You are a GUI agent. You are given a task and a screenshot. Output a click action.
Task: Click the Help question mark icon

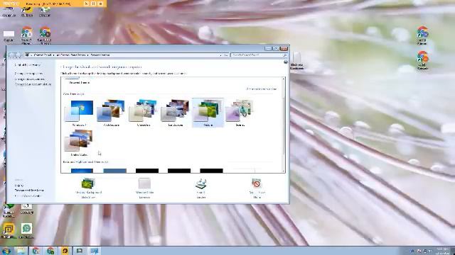click(286, 62)
